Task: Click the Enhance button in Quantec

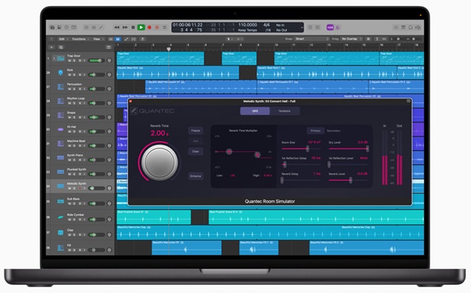Action: [x=196, y=176]
